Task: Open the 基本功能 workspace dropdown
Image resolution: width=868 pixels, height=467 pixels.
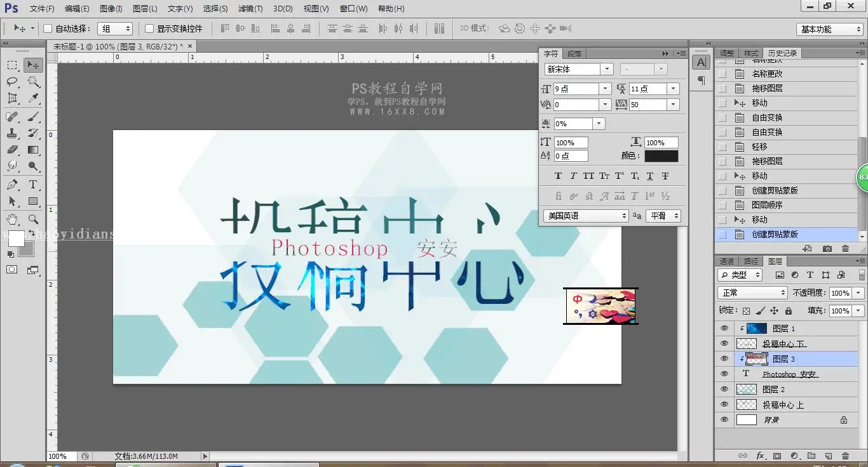Action: point(829,29)
